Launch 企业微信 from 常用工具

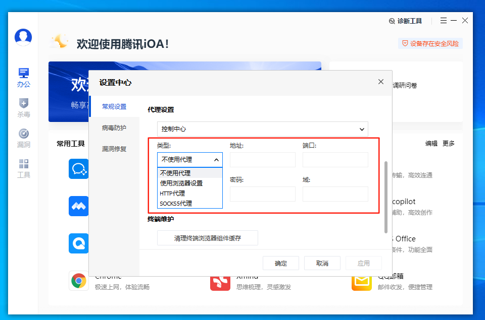pos(78,169)
